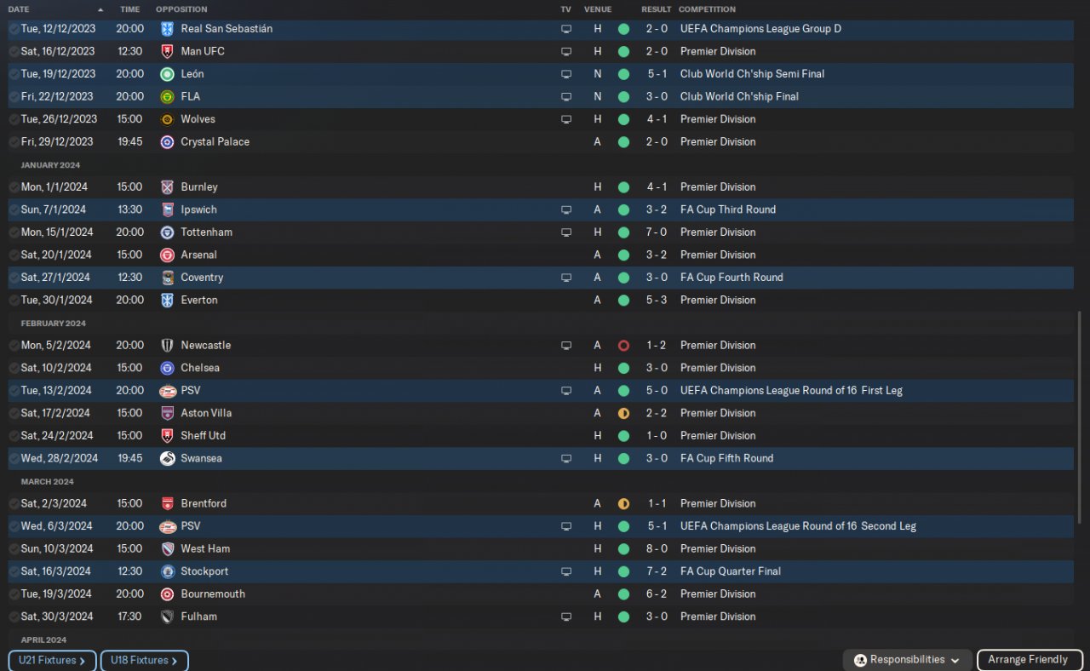Expand the U21 Fixtures link
Viewport: 1090px width, 671px height.
[52, 661]
